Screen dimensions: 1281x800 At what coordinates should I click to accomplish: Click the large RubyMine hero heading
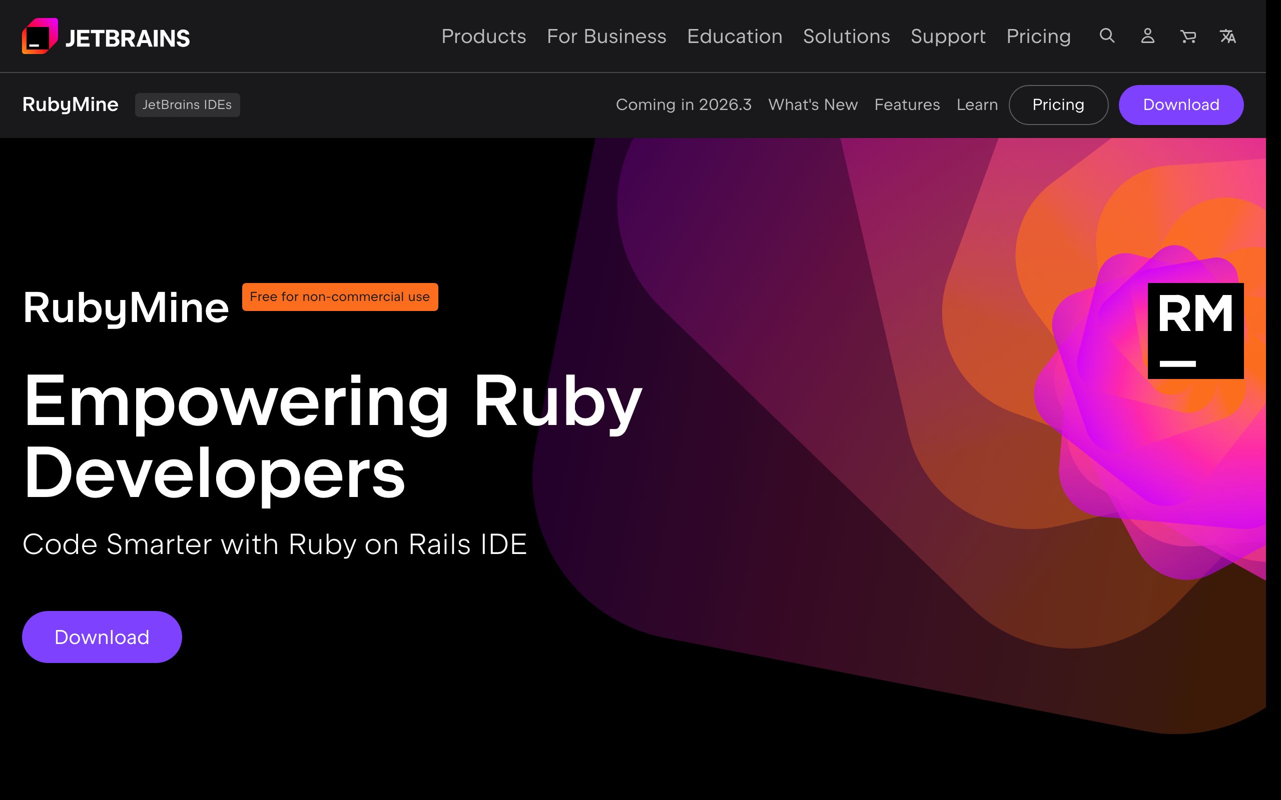[x=126, y=308]
